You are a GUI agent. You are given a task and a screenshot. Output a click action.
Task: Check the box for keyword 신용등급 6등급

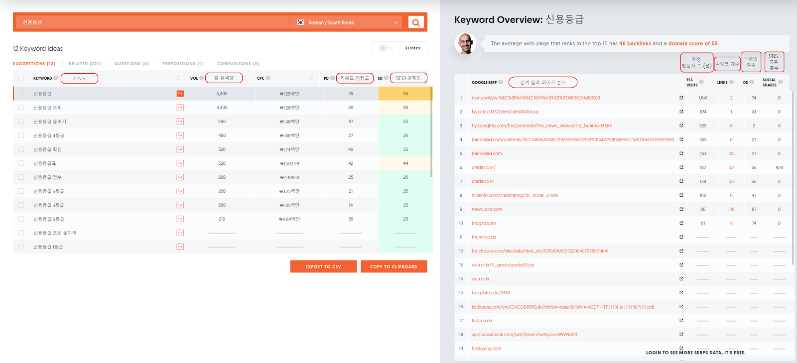point(21,219)
